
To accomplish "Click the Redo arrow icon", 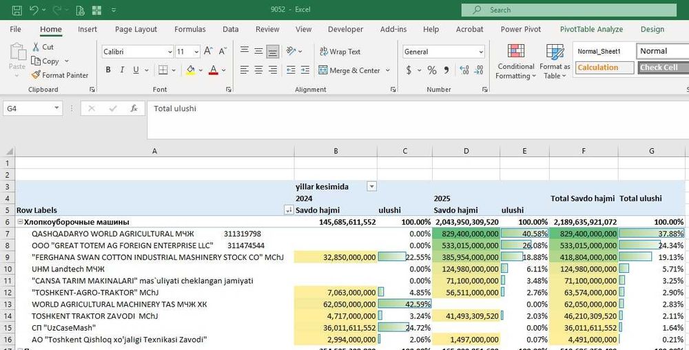I will click(x=56, y=10).
